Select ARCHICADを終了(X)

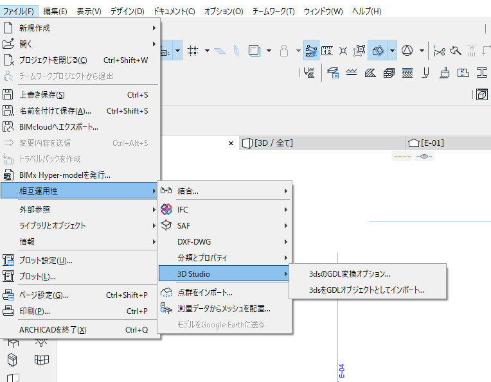(x=80, y=330)
